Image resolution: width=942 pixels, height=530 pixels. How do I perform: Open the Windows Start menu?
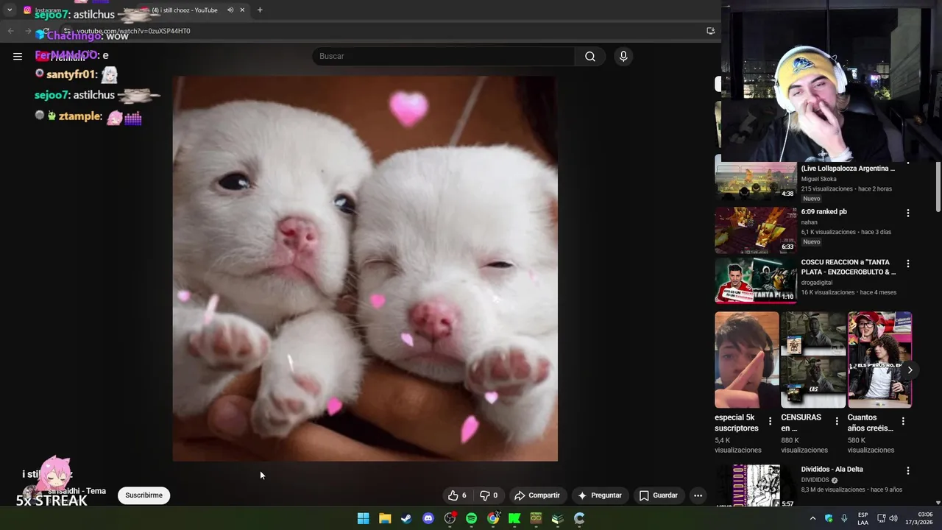[x=363, y=518]
